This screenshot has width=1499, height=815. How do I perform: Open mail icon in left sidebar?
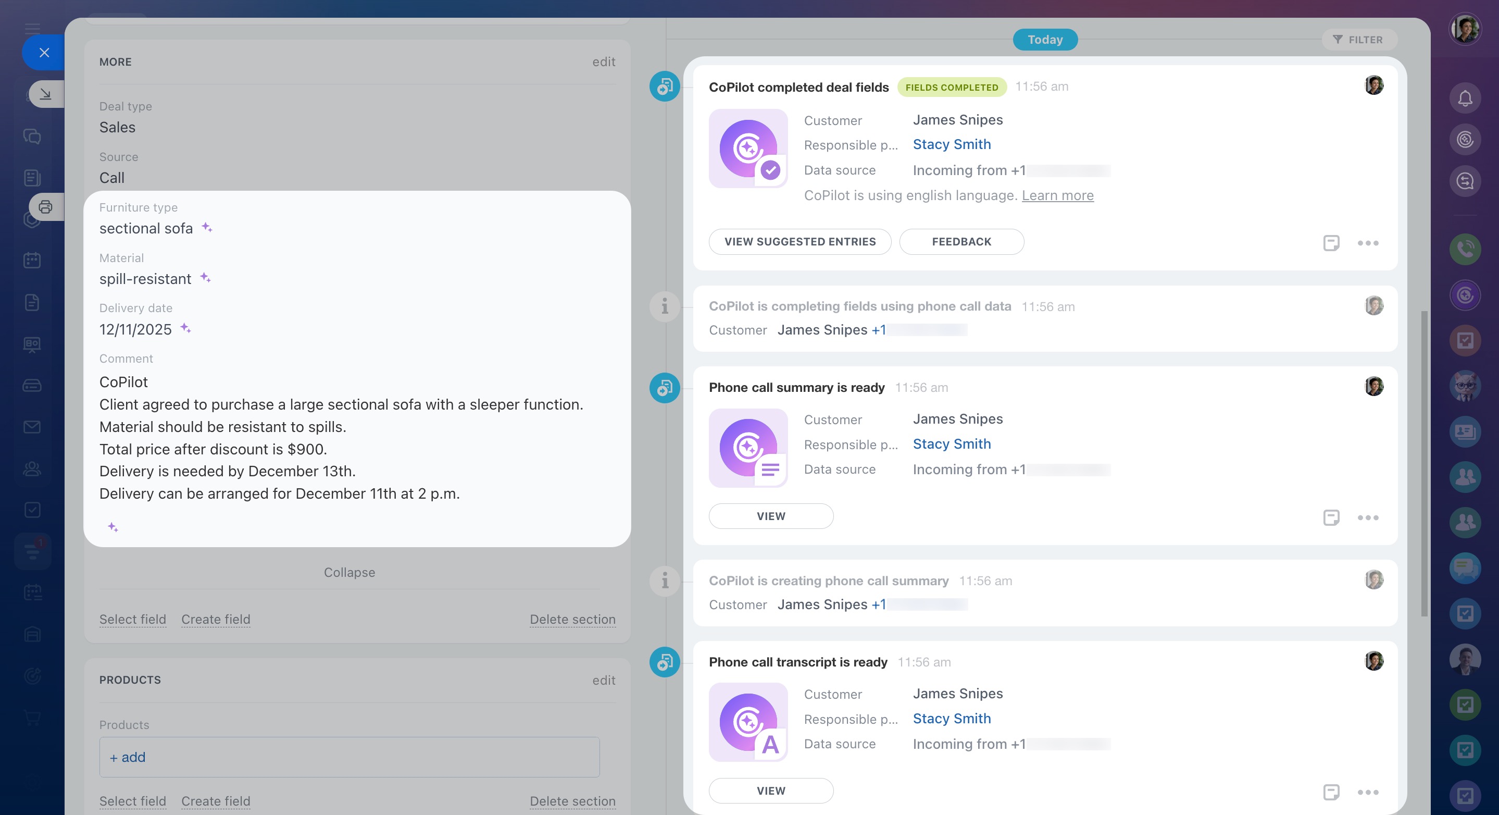[32, 427]
